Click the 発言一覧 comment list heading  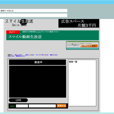click(x=73, y=62)
